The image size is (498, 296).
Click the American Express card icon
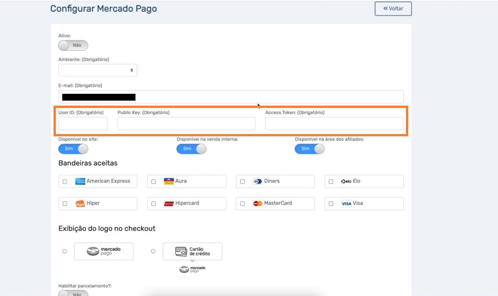(x=80, y=181)
